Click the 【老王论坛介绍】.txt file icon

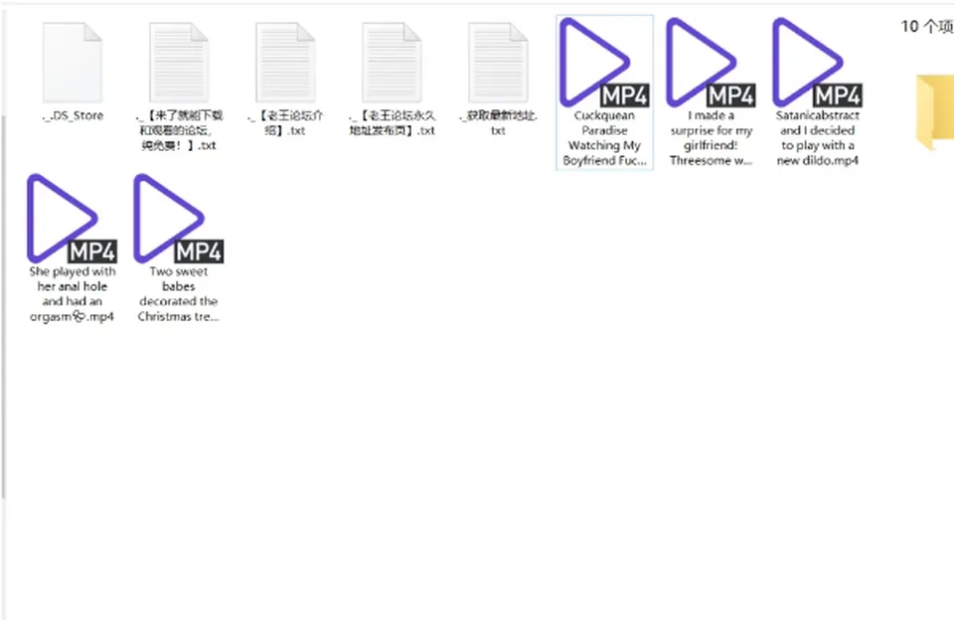click(285, 62)
